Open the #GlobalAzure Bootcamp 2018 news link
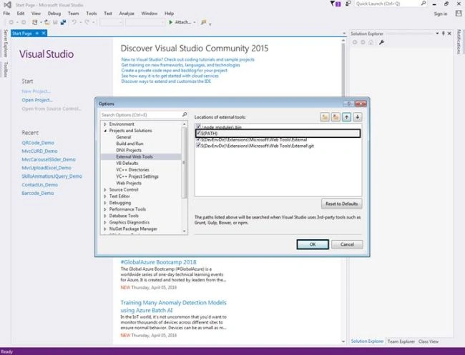Screen dimensions: 465x355 (158, 262)
